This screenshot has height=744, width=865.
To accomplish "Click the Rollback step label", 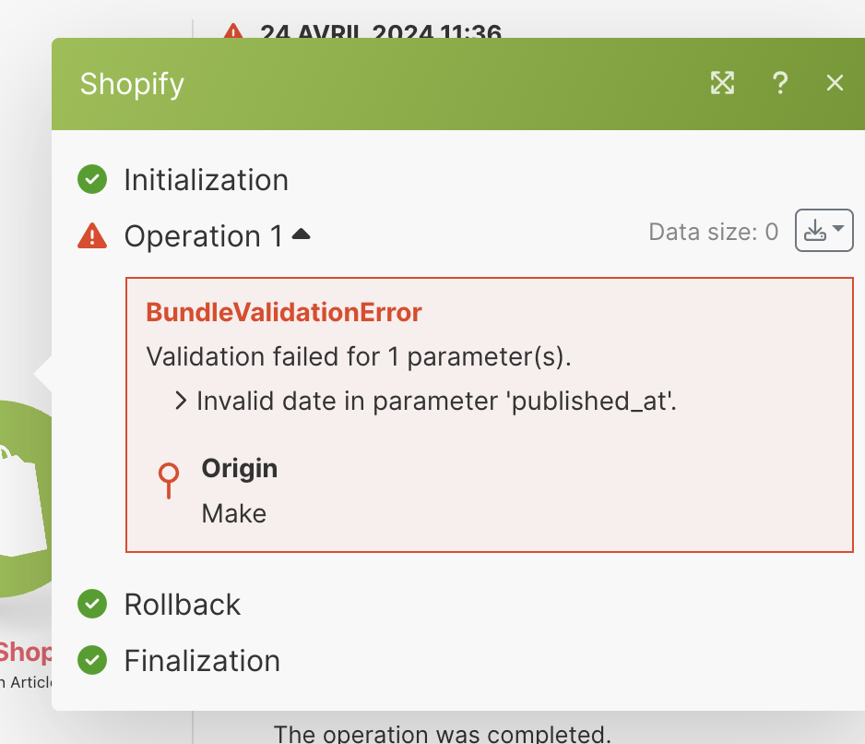I will pos(183,605).
